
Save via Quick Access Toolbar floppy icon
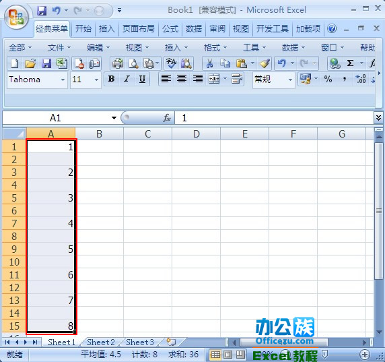click(42, 11)
